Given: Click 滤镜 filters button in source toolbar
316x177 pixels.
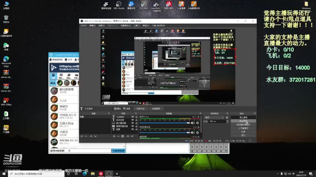Looking at the screenshot, I should [127, 109].
